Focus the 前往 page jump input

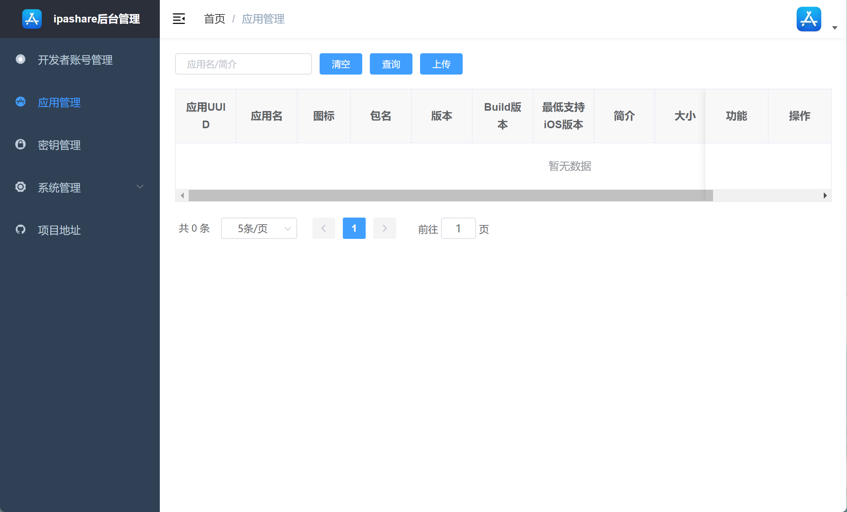tap(459, 228)
